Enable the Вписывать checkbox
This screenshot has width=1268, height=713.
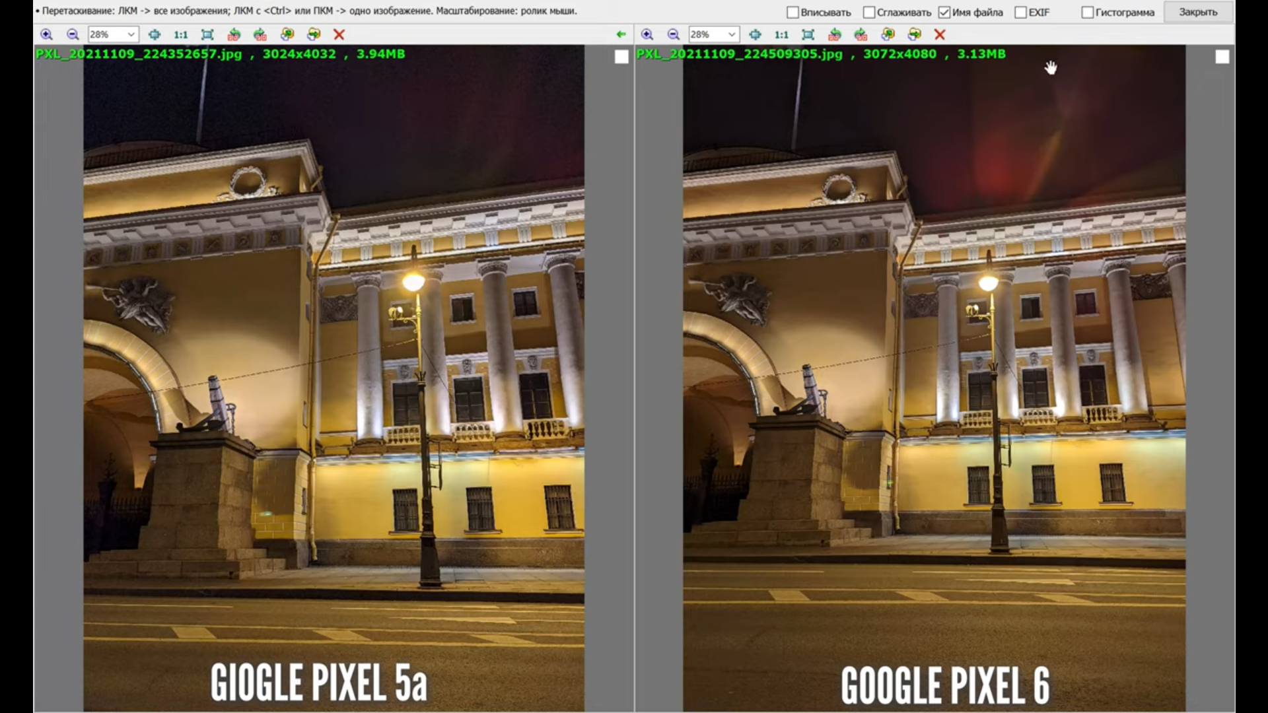point(793,13)
